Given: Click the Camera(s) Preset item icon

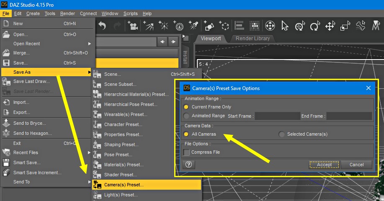Looking at the screenshot, I should click(x=97, y=185).
